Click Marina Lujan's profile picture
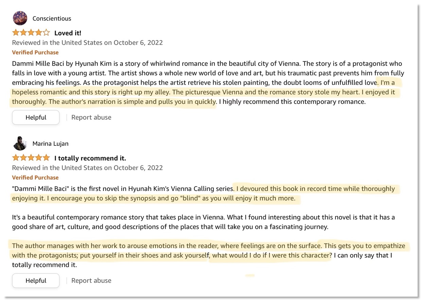The height and width of the screenshot is (300, 421). [20, 143]
